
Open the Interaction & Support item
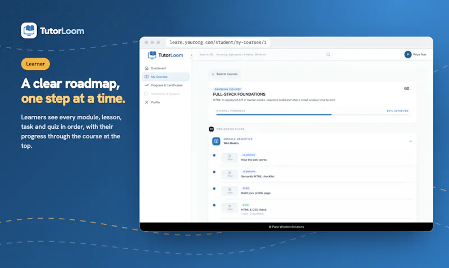point(166,94)
